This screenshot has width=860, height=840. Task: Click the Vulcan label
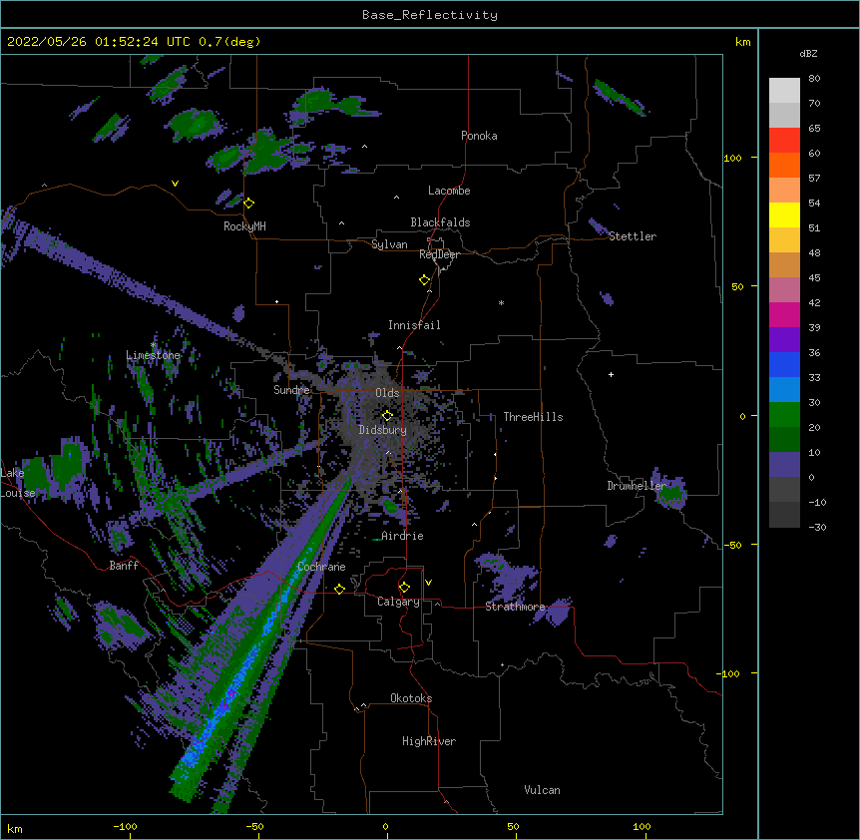542,790
